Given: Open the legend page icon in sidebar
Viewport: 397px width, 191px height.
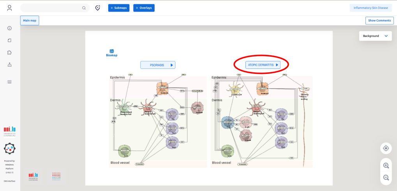Looking at the screenshot, I should (10, 40).
